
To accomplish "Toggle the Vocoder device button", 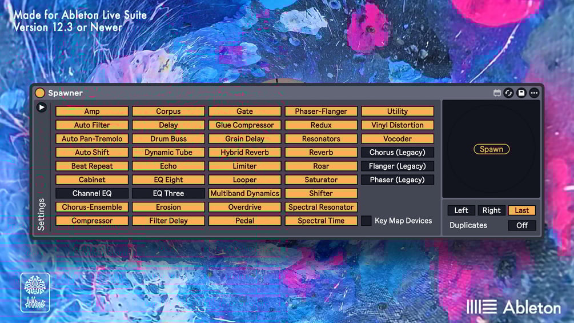I will [398, 139].
